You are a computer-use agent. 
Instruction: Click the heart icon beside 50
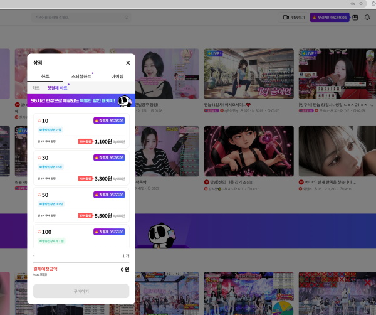pos(39,195)
